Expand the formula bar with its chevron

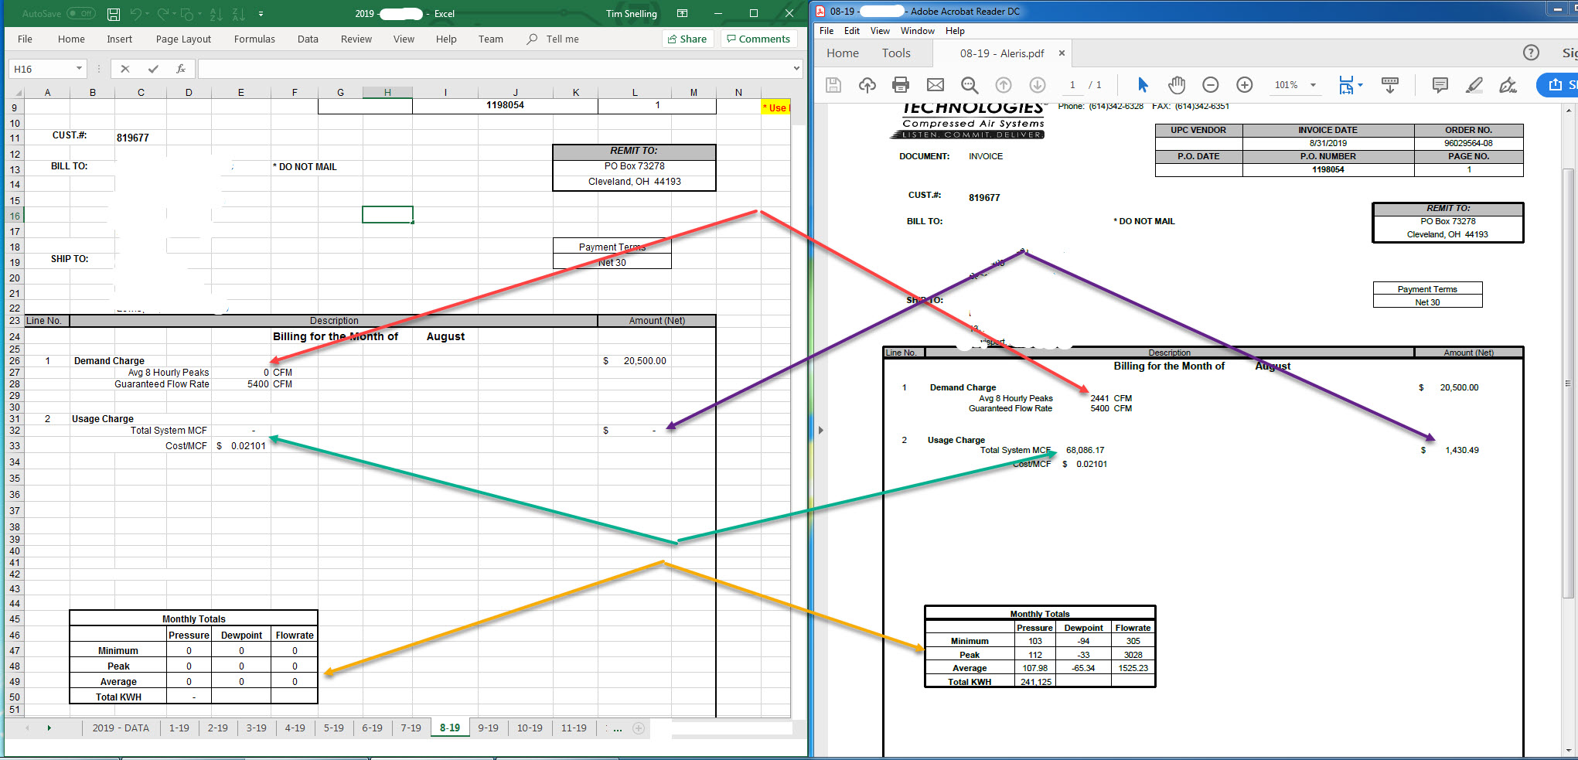(796, 69)
